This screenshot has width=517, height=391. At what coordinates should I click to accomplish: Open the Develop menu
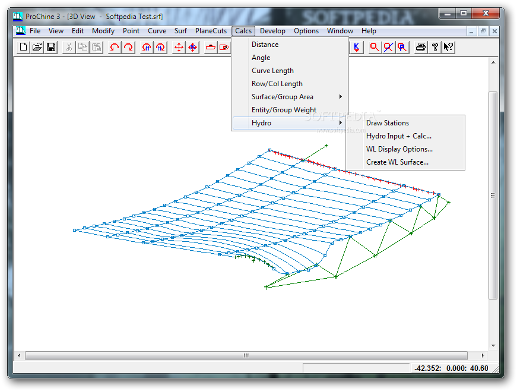click(x=272, y=31)
